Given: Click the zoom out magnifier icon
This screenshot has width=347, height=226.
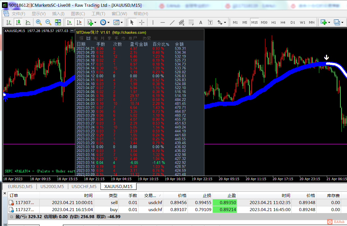Looking at the screenshot, I should pyautogui.click(x=48, y=22).
